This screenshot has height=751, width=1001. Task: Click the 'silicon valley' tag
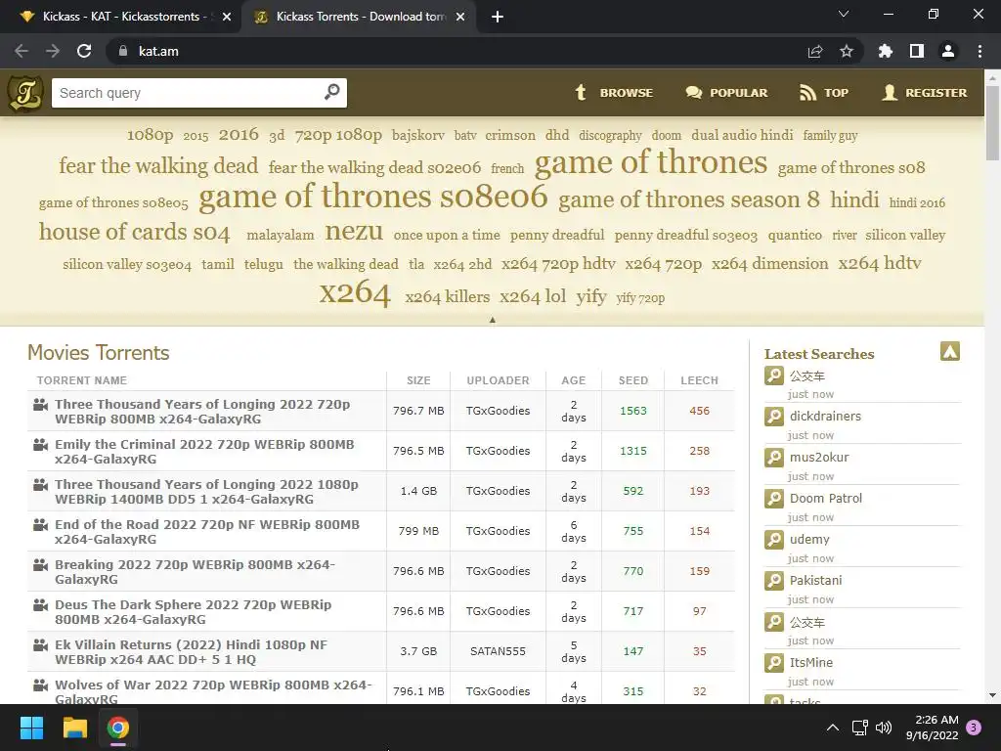click(905, 235)
